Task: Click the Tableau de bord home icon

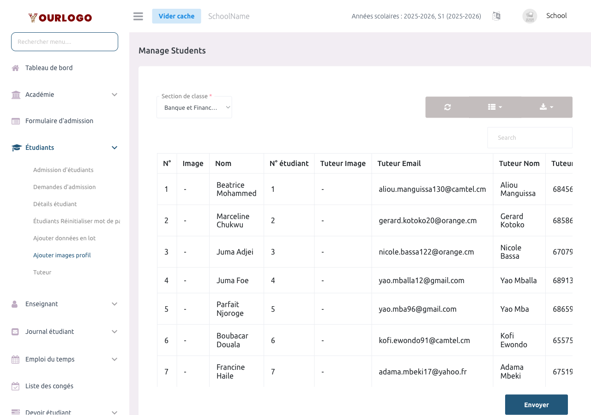Action: (16, 68)
